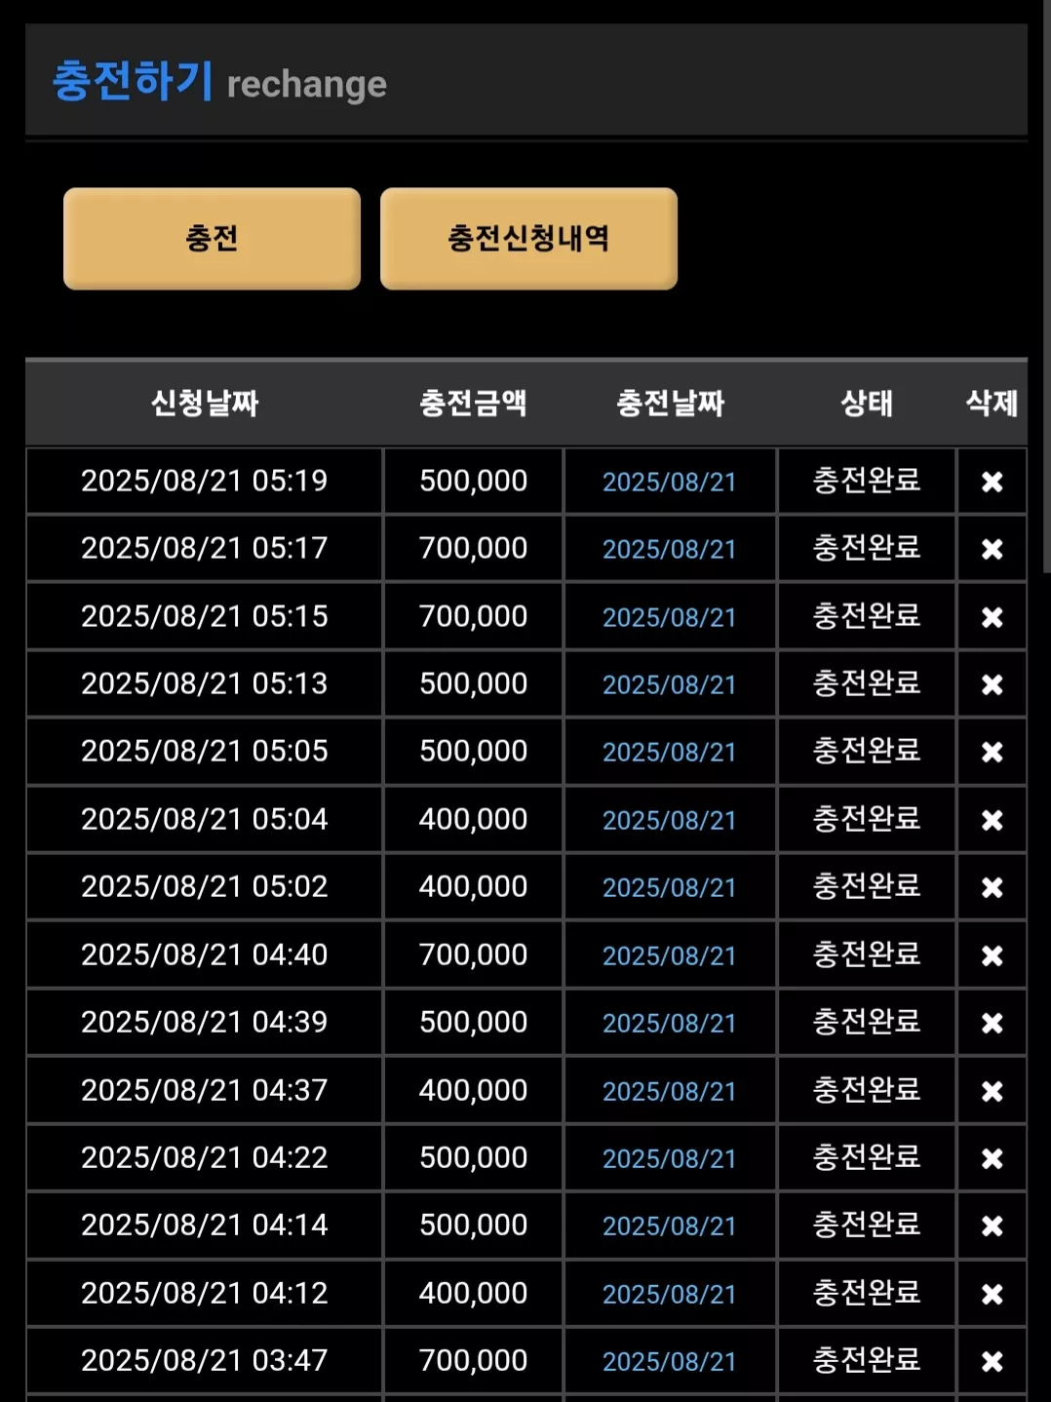The width and height of the screenshot is (1051, 1402).
Task: Delete the 05:19 recharge entry
Action: (x=992, y=482)
